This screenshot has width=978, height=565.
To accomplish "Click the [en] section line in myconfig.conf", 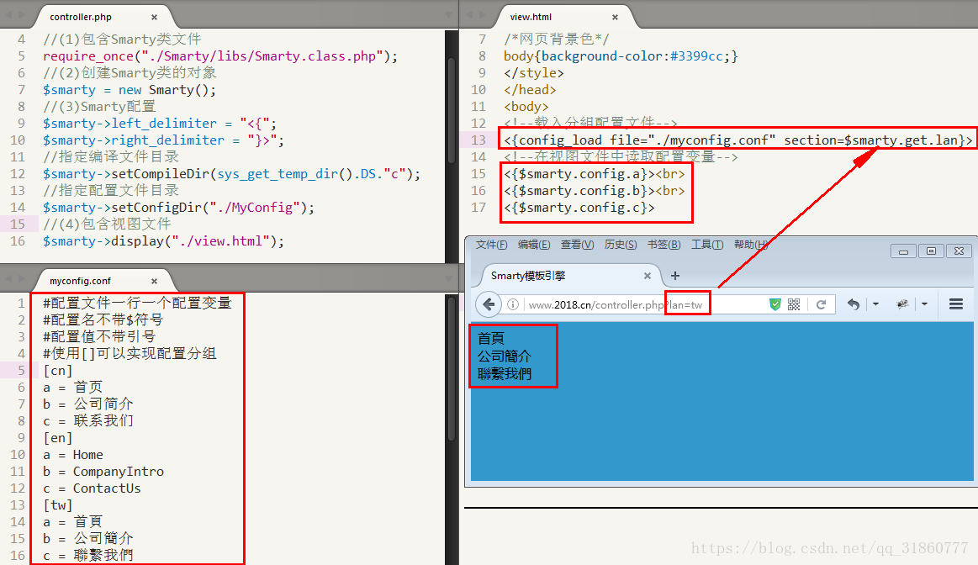I will tap(58, 438).
